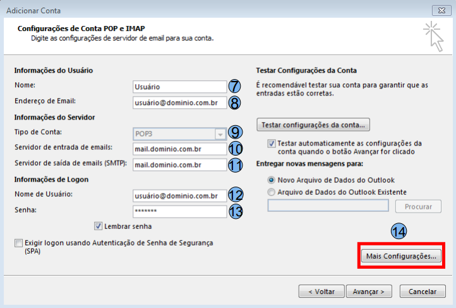Select Novo Arquivo de Dados do Outlook
This screenshot has height=308, width=456.
[272, 180]
